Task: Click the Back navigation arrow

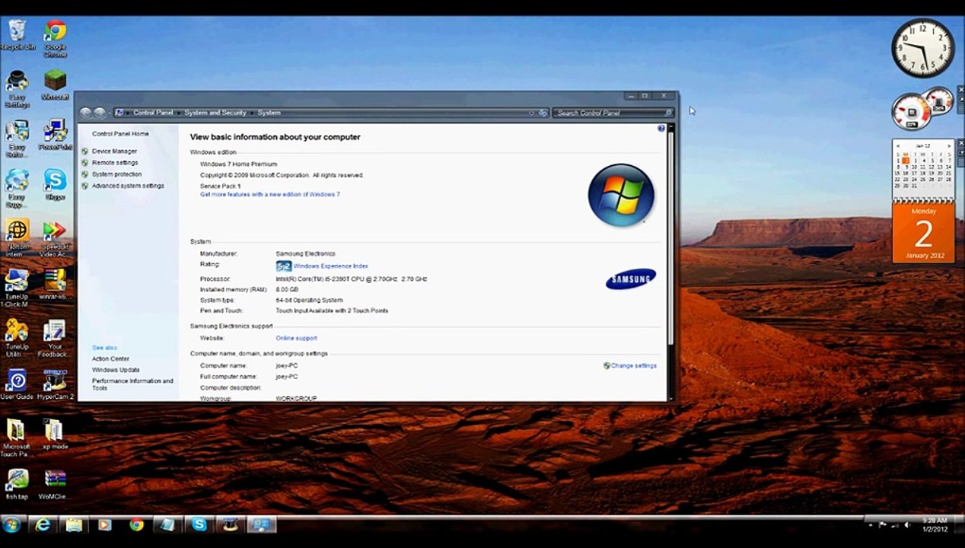Action: pos(86,113)
